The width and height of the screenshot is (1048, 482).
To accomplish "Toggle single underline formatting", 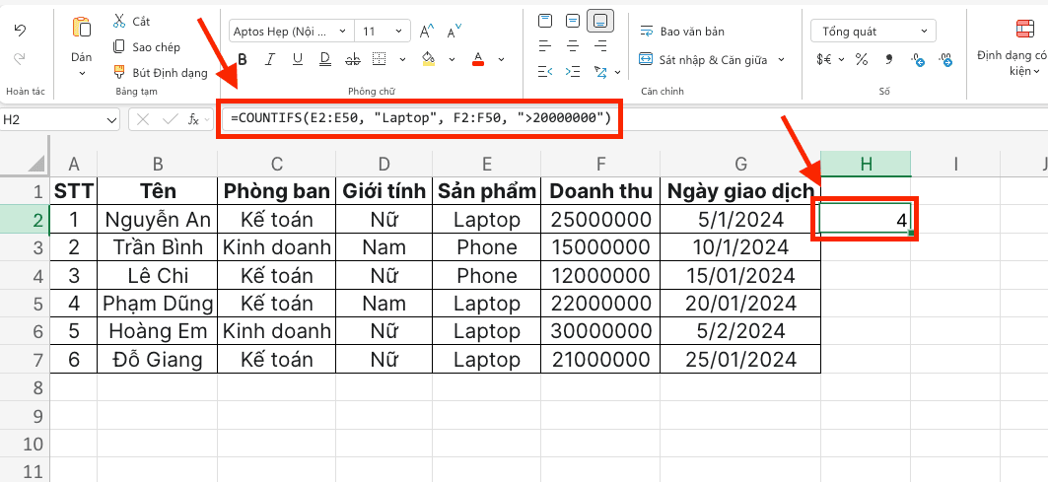I will coord(298,59).
